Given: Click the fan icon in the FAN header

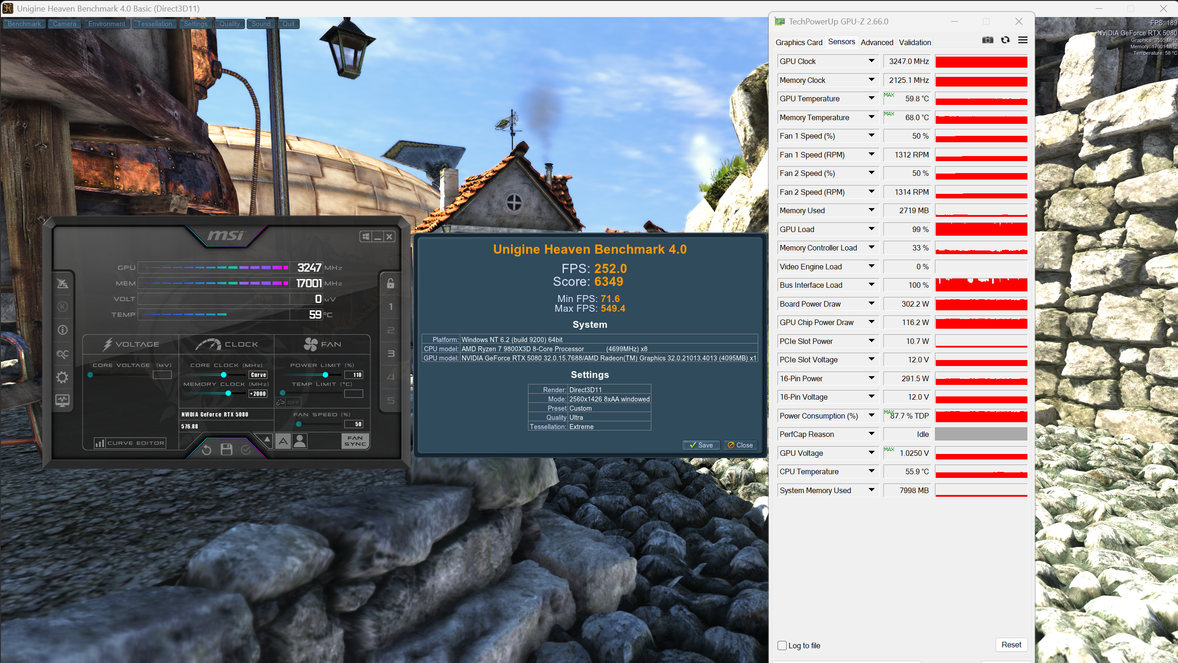Looking at the screenshot, I should click(311, 344).
